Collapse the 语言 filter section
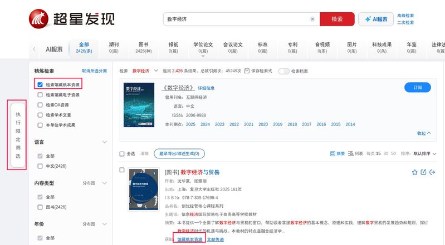Viewport: 445px width, 245px height. pos(104,142)
